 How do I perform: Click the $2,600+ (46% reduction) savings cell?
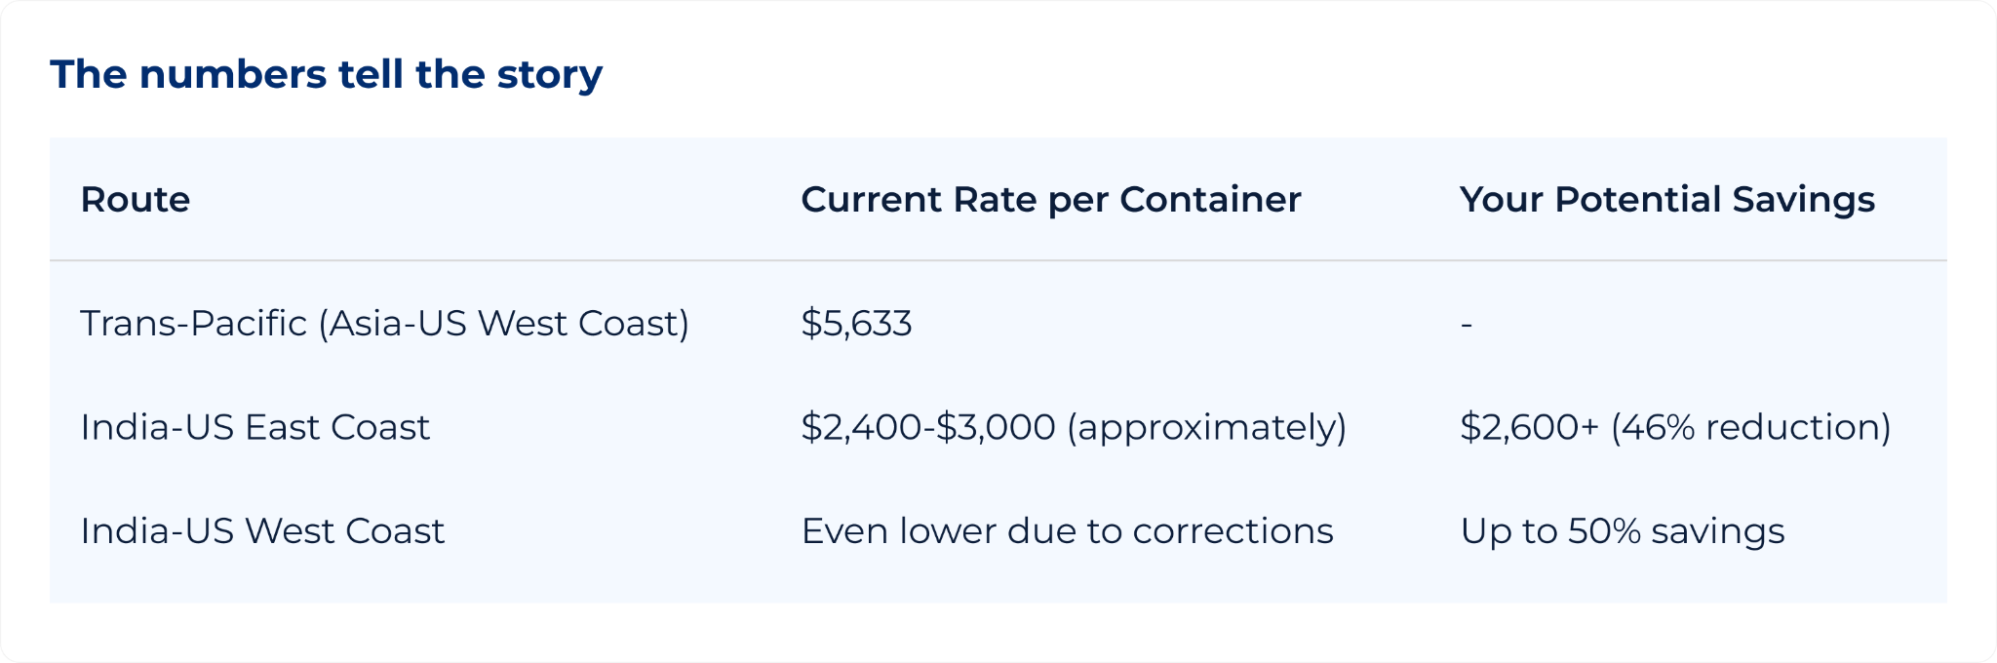(x=1675, y=427)
